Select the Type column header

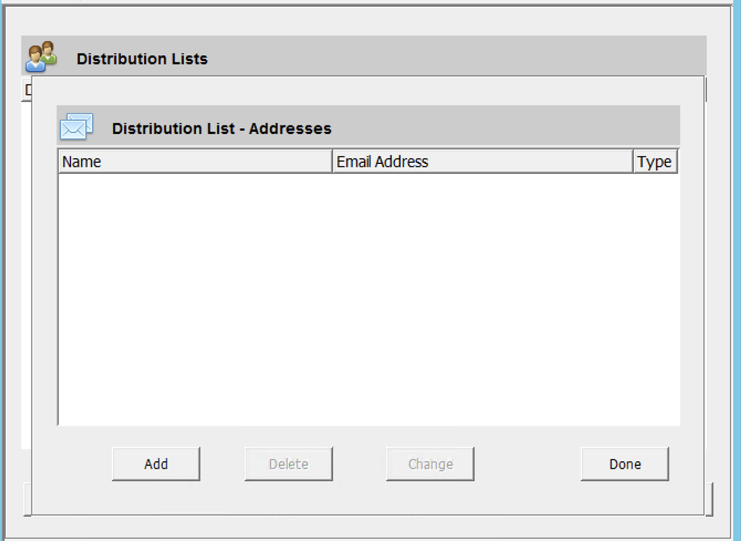(x=655, y=162)
